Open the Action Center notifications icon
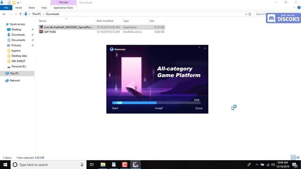 tap(295, 165)
